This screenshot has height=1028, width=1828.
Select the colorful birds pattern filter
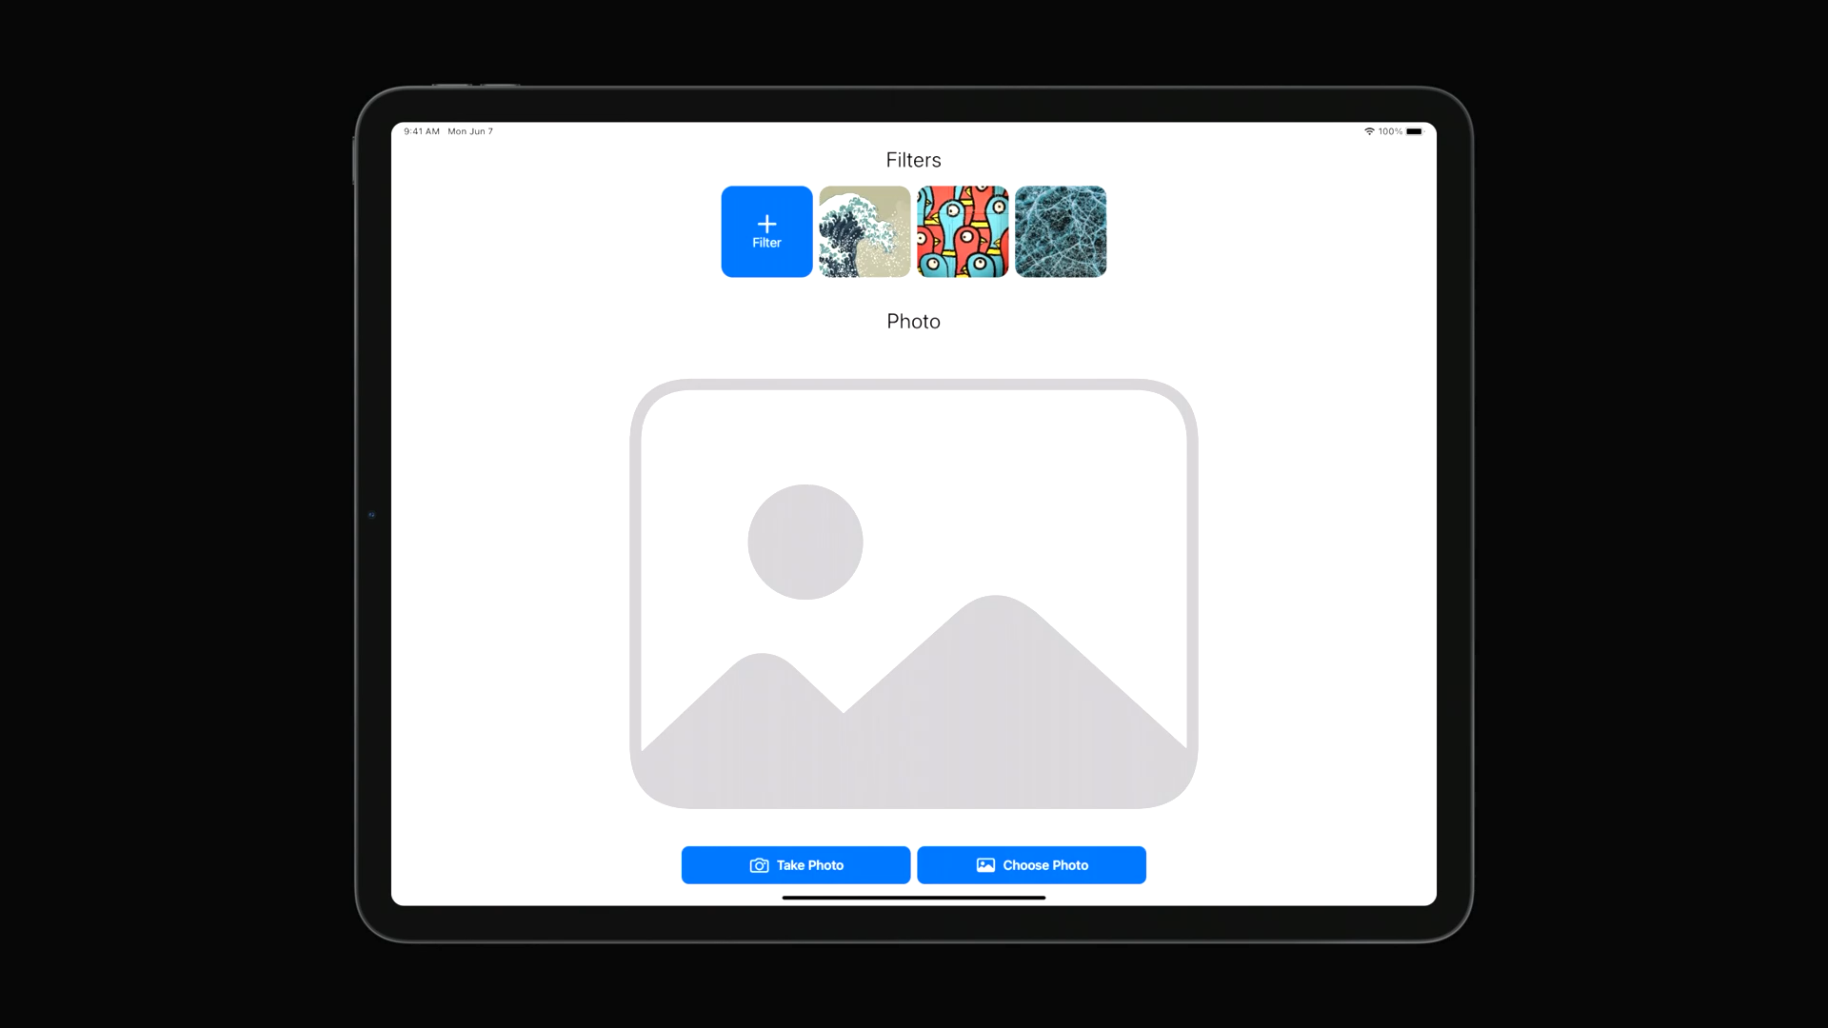[x=963, y=231]
